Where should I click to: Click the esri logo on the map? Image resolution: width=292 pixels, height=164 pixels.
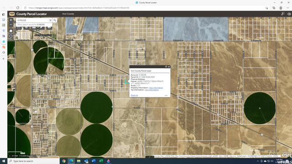click(286, 154)
